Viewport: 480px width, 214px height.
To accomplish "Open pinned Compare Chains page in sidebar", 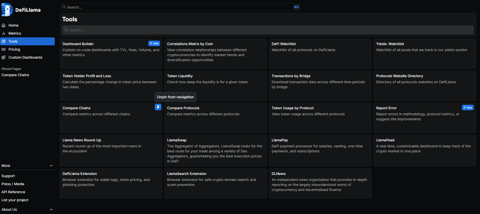I will click(x=15, y=75).
